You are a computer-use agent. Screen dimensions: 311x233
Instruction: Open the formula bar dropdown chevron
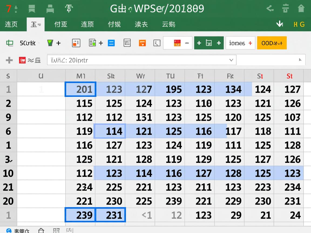231,60
